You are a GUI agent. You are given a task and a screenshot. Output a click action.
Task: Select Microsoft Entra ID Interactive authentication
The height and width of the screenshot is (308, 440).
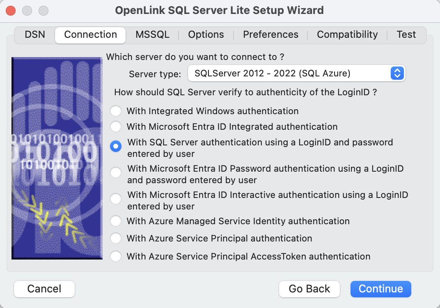[116, 199]
